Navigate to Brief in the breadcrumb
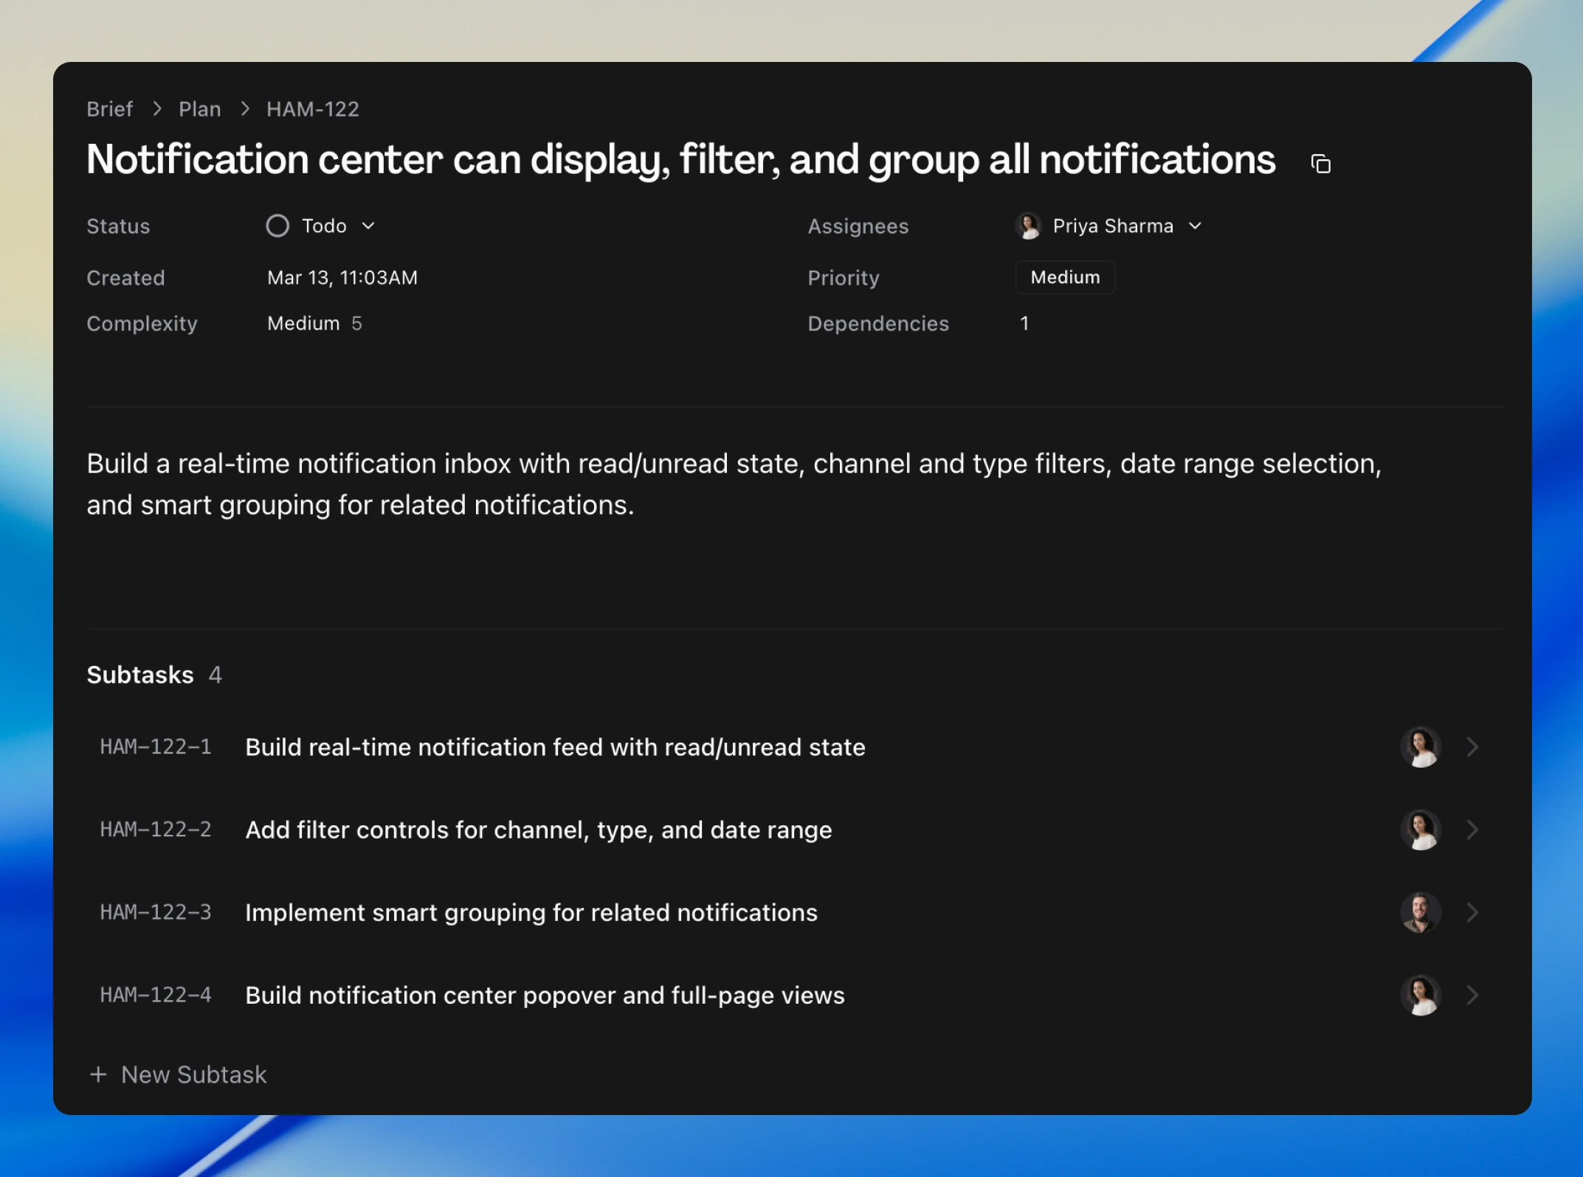 (x=109, y=108)
